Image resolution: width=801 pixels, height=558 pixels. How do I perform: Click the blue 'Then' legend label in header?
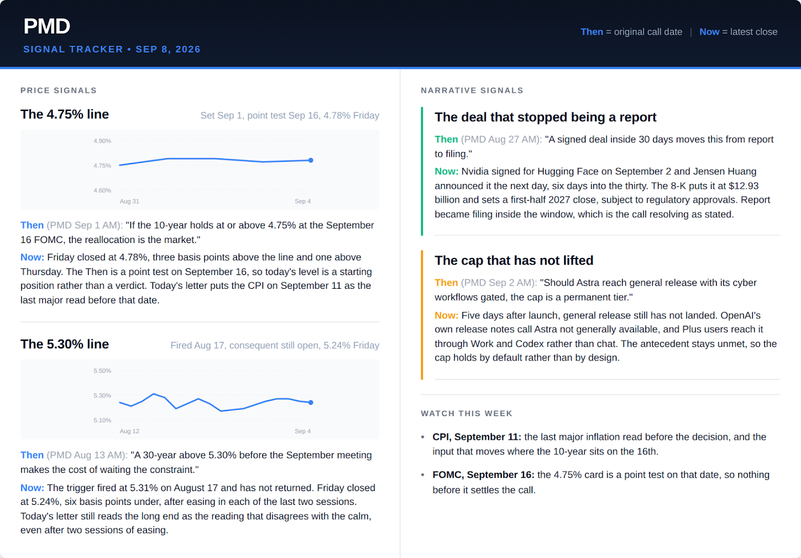[592, 32]
